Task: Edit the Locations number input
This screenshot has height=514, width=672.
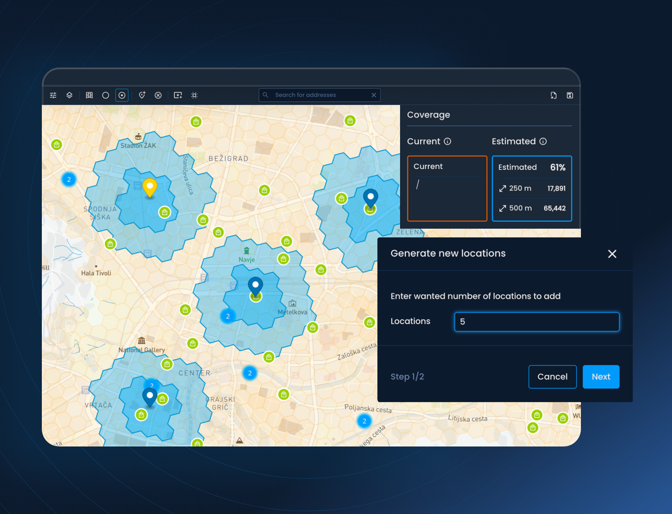Action: (536, 322)
